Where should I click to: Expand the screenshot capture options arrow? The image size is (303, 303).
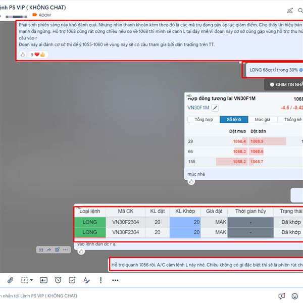pyautogui.click(x=31, y=280)
